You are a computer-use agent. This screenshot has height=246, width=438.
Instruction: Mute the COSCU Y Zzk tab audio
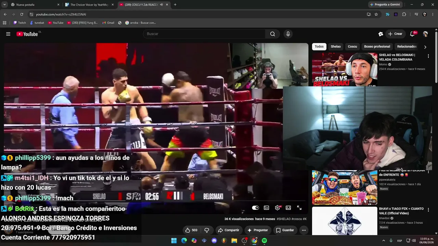pyautogui.click(x=161, y=5)
